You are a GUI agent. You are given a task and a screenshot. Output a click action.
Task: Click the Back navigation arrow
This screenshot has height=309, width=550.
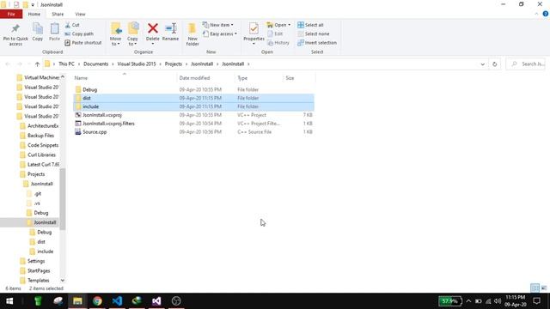[8, 64]
